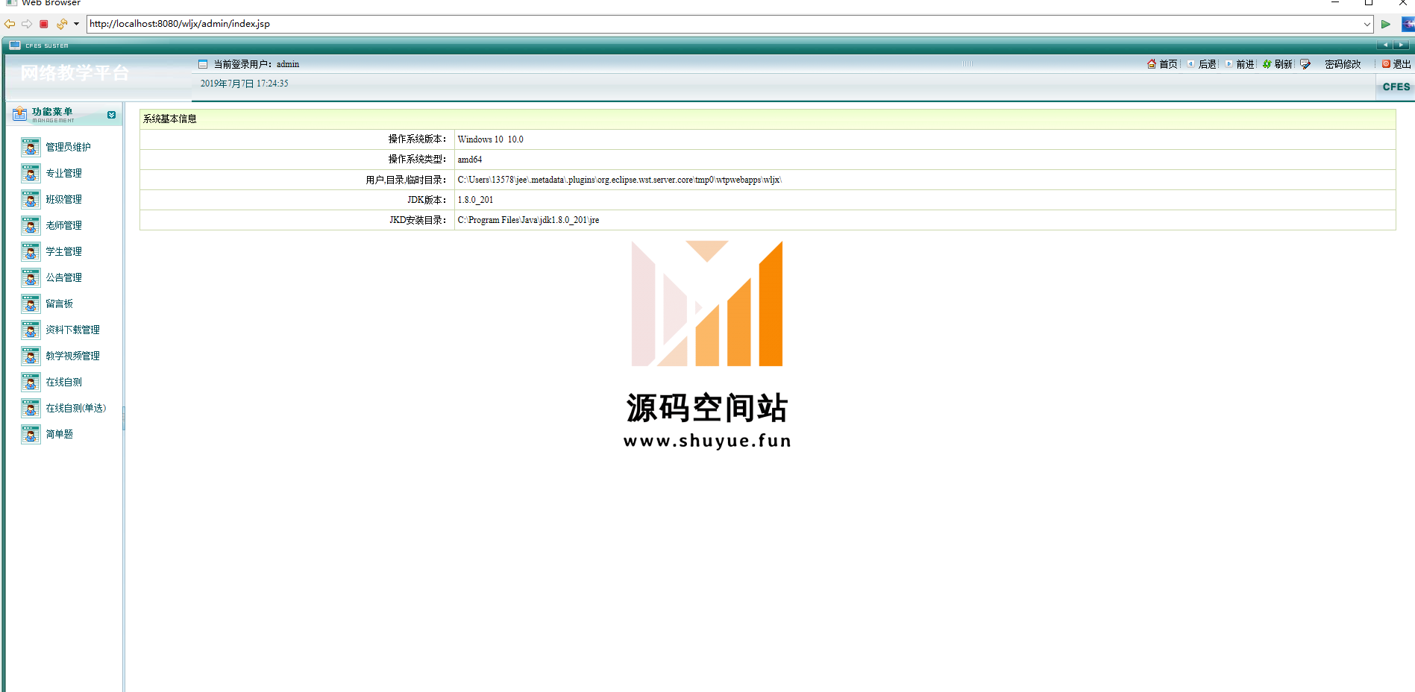The height and width of the screenshot is (692, 1415).
Task: Click the jdk1.8.0_201\jre install path
Action: [528, 220]
